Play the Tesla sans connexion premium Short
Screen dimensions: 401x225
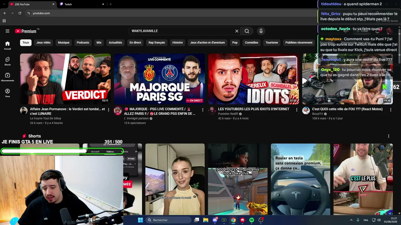(300, 179)
